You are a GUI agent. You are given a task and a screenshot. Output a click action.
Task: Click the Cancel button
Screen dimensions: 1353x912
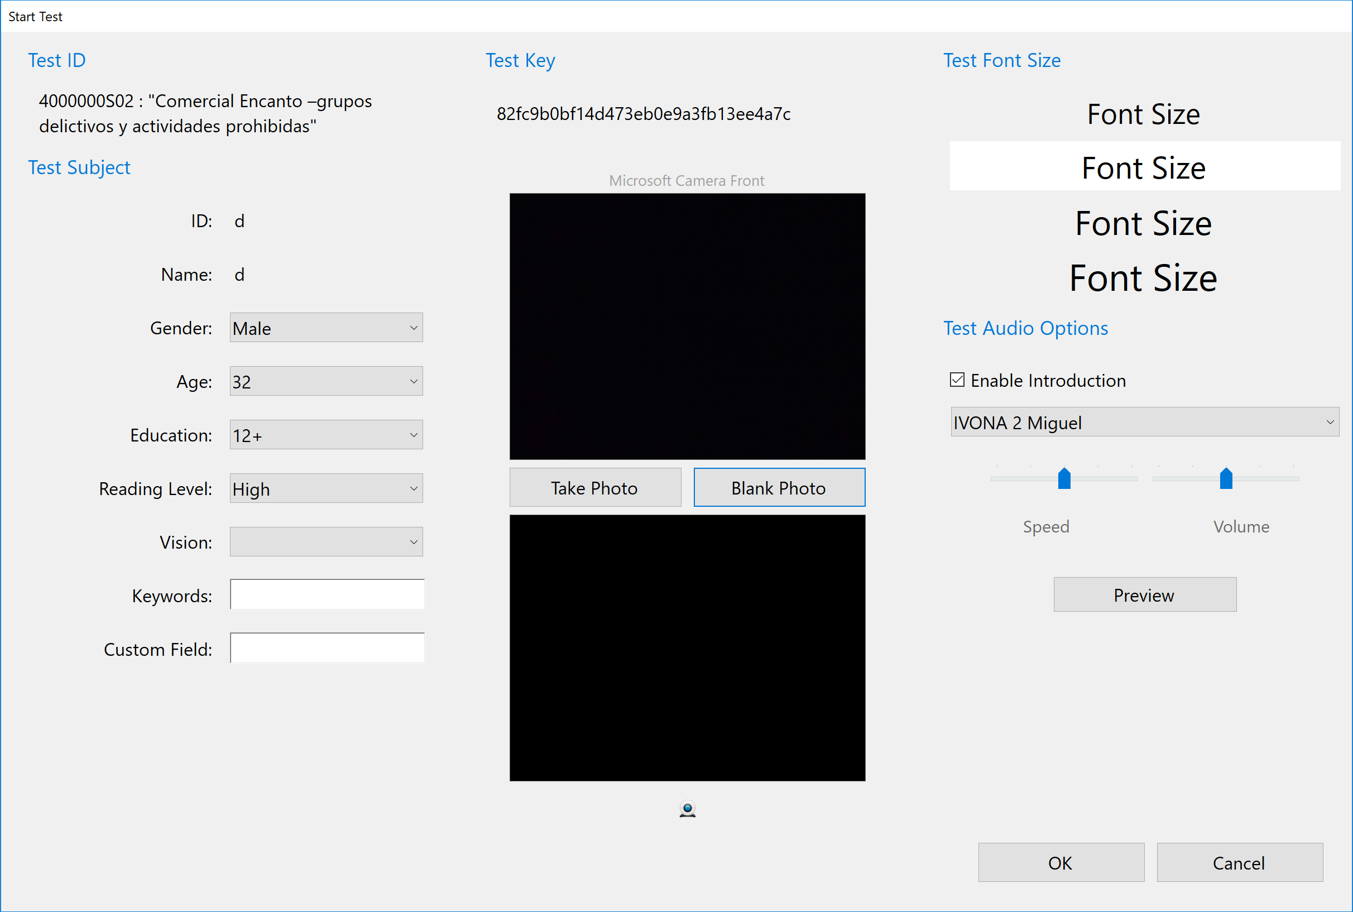point(1240,862)
